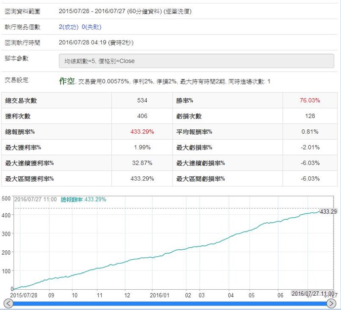
Task: Click the 虧損次數 value 128
Action: [x=309, y=116]
